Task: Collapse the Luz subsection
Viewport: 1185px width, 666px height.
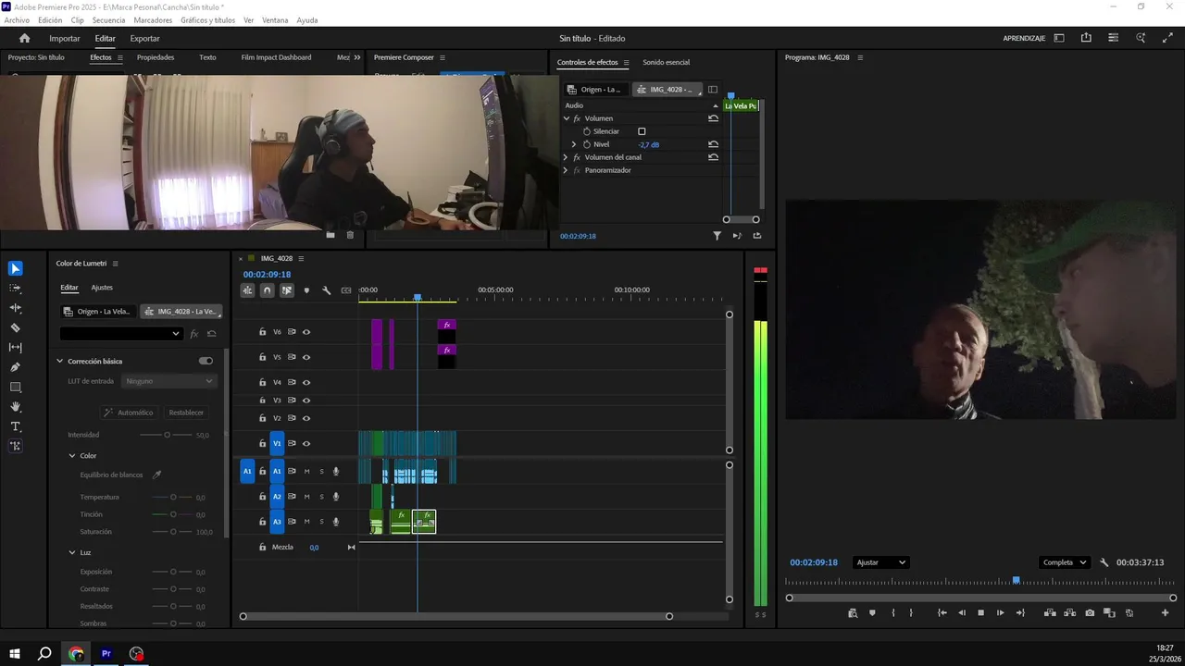Action: tap(72, 552)
